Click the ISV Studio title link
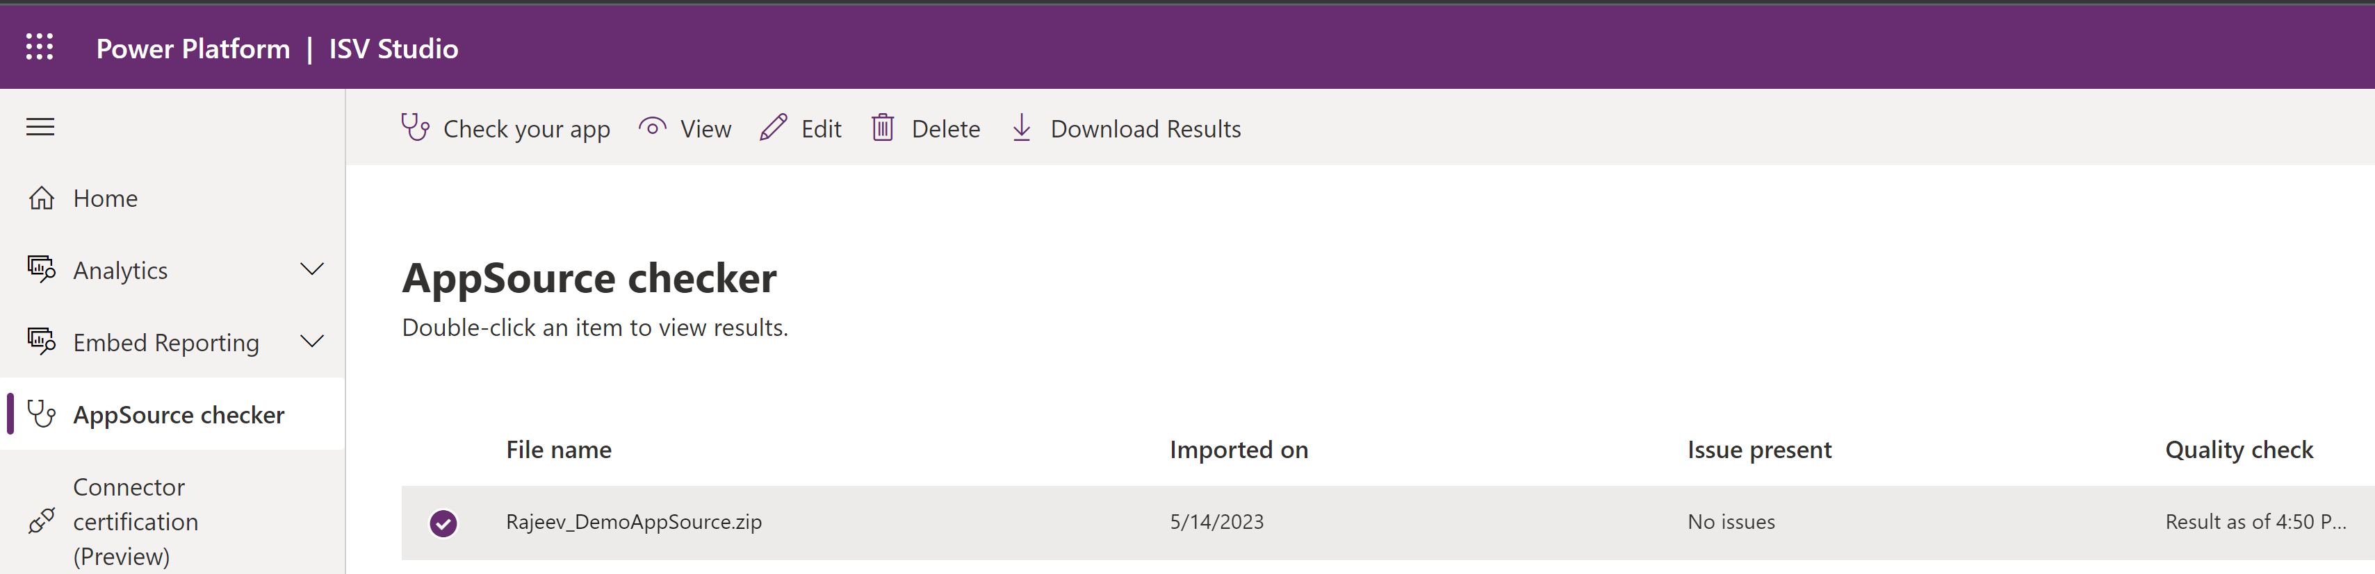This screenshot has height=574, width=2375. click(x=393, y=49)
